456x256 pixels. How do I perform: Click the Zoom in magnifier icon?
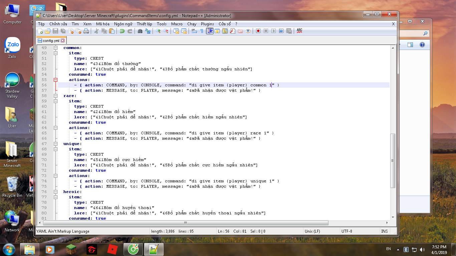coord(158,31)
